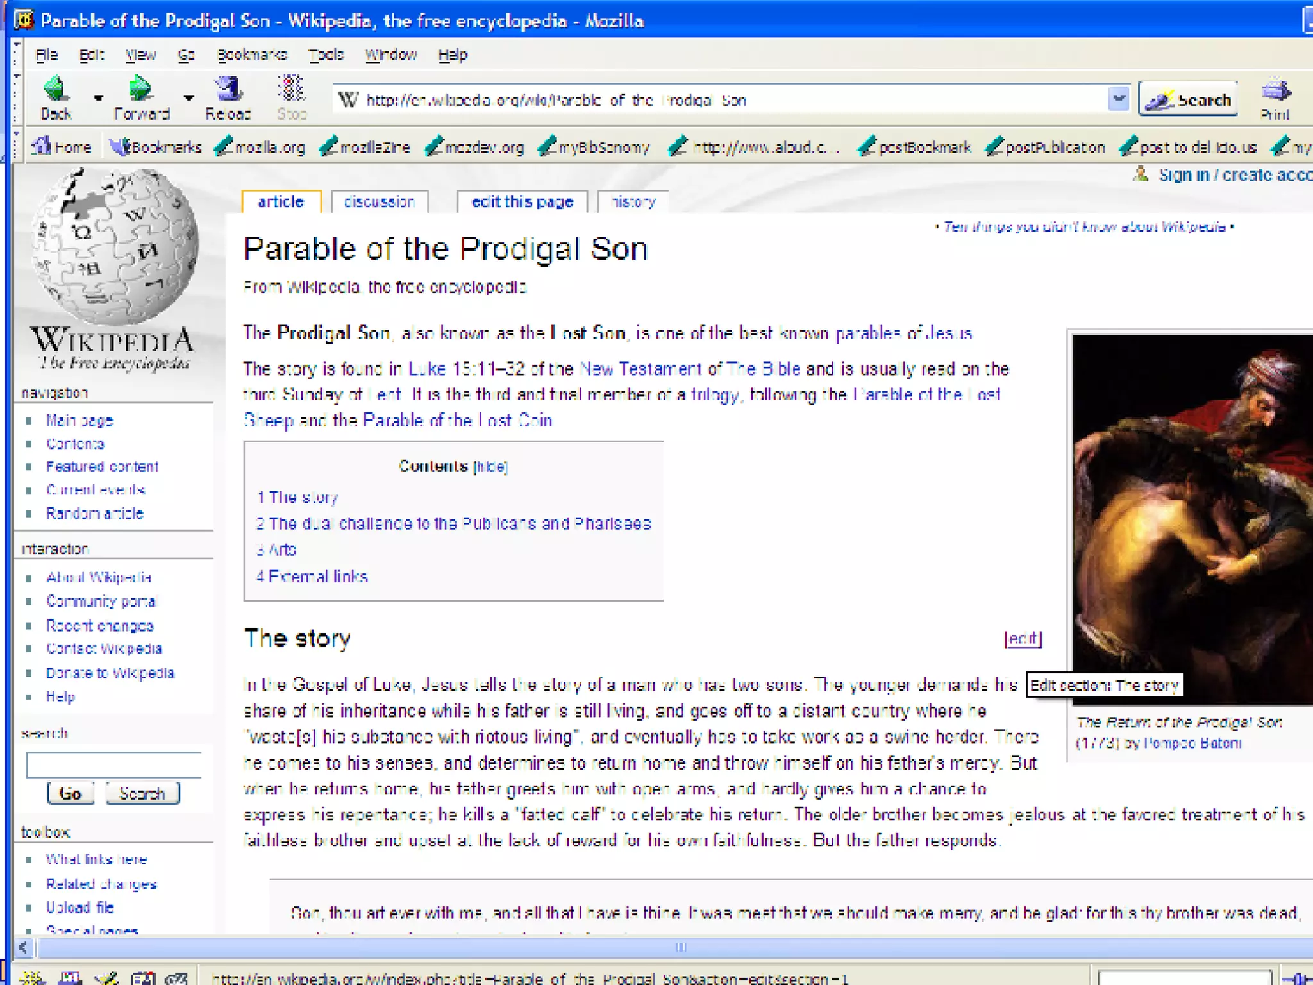Hide the Contents table with hide toggle
1313x985 pixels.
[490, 467]
